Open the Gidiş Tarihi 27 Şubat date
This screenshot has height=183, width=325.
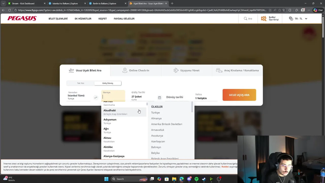143,96
